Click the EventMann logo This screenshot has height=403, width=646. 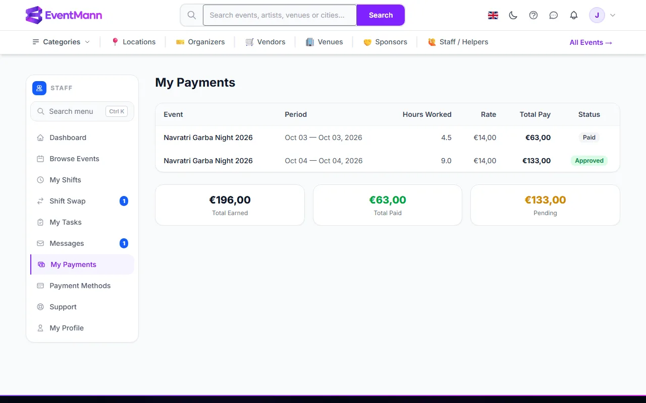[64, 15]
